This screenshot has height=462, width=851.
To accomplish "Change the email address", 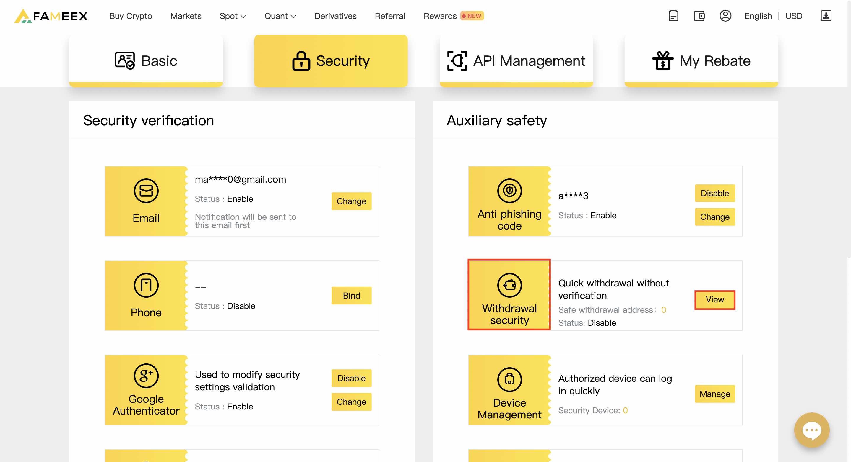I will coord(351,201).
